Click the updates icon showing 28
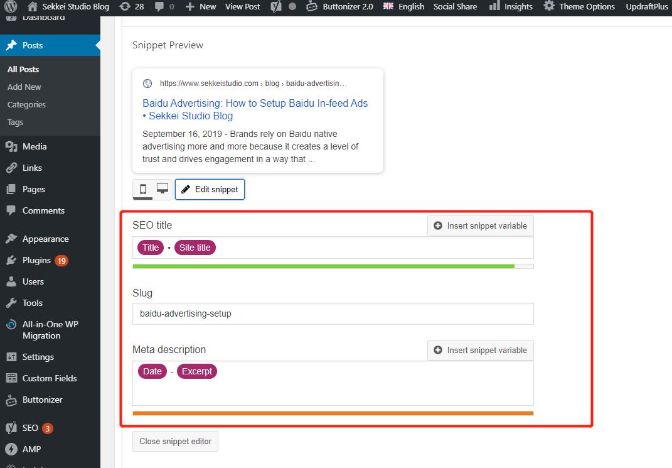The height and width of the screenshot is (468, 672). click(125, 6)
